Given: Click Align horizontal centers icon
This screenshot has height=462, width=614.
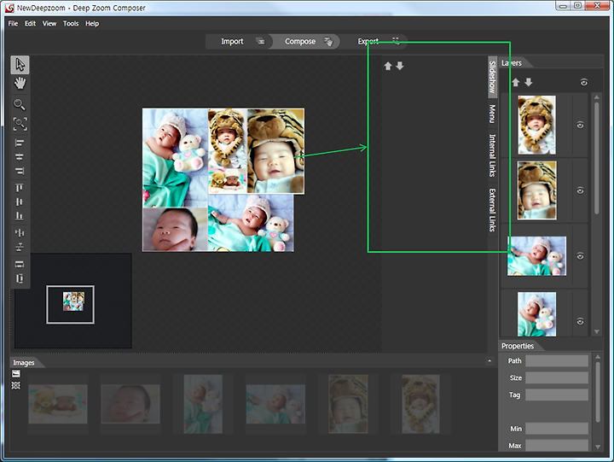Looking at the screenshot, I should (x=19, y=157).
